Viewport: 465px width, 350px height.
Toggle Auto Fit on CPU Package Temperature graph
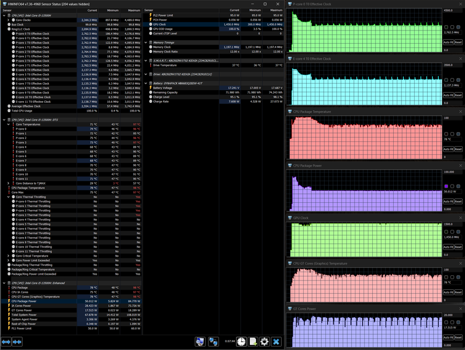447,149
